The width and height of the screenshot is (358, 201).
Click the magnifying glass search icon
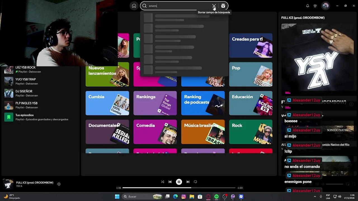[x=145, y=6]
